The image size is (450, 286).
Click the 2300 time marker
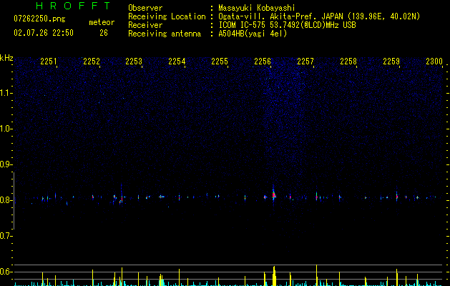tap(434, 61)
